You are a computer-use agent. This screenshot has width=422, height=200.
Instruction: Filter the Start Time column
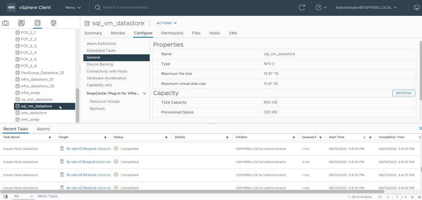click(x=370, y=137)
